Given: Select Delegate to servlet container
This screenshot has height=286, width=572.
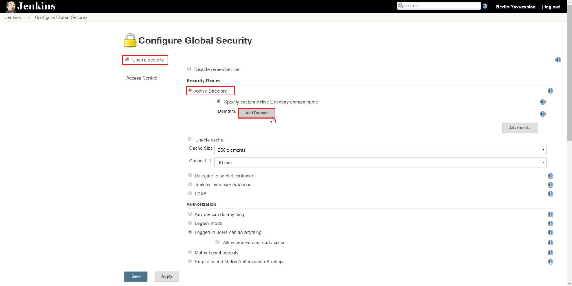Looking at the screenshot, I should click(190, 175).
